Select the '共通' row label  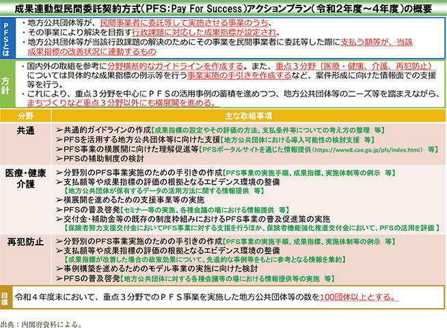coord(26,131)
